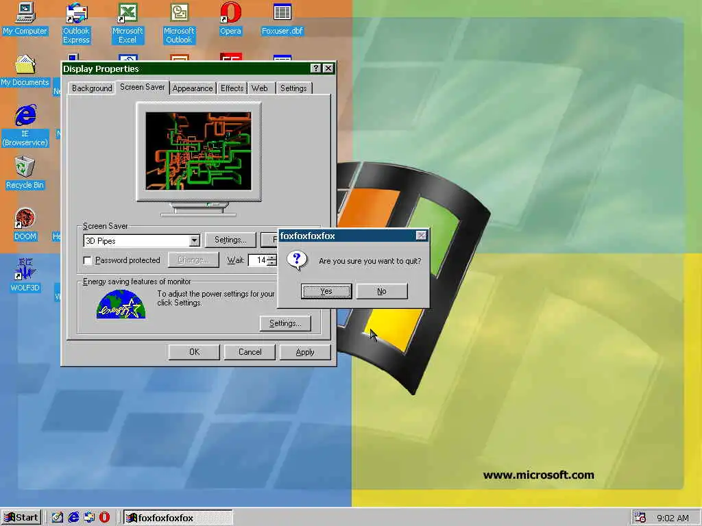Close the Display Properties window

[328, 68]
